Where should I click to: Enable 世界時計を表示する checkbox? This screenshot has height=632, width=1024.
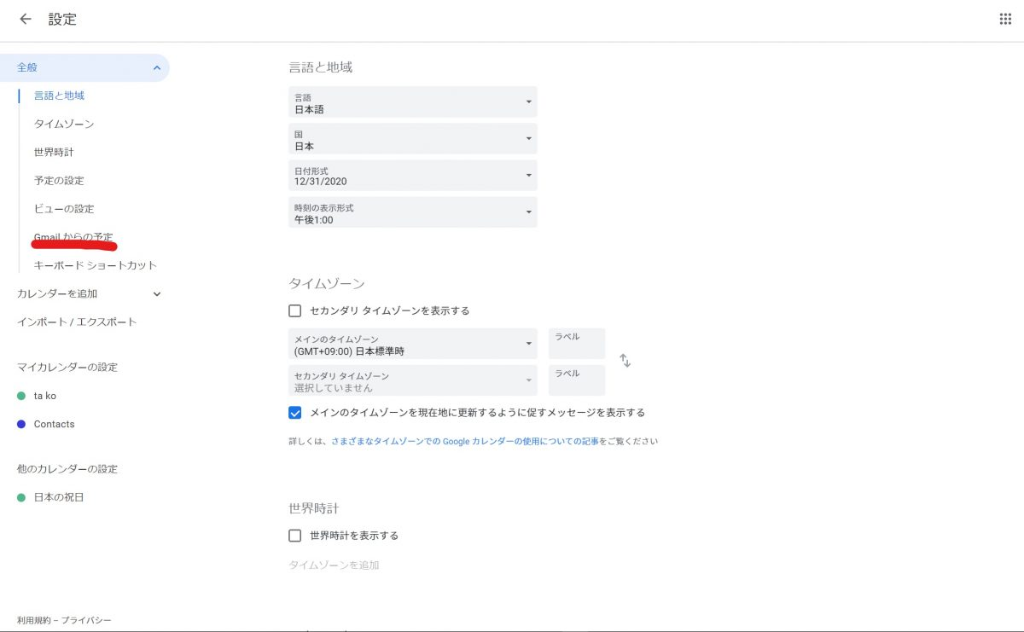click(295, 536)
